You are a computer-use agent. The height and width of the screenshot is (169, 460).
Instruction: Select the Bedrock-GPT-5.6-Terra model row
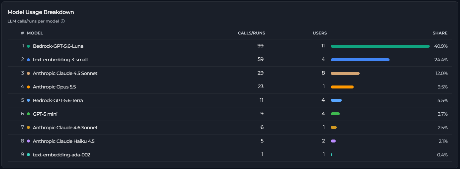click(x=228, y=100)
